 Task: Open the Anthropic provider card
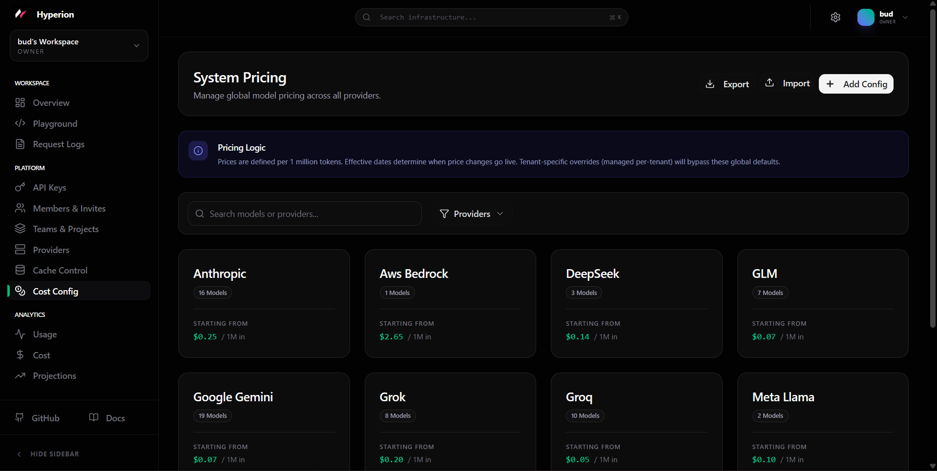pos(264,303)
